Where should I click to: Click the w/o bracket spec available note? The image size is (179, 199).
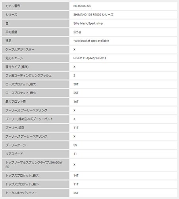click(91, 41)
